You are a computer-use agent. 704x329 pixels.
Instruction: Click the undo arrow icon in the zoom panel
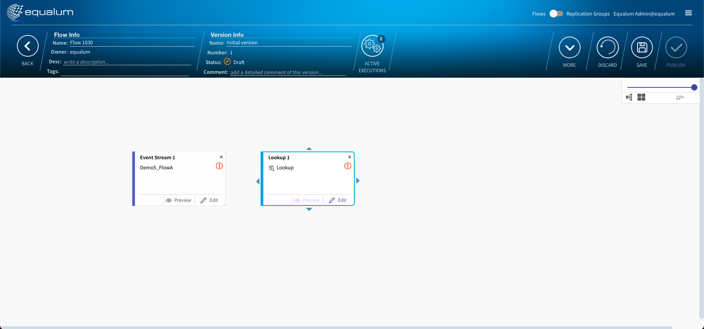click(x=680, y=97)
